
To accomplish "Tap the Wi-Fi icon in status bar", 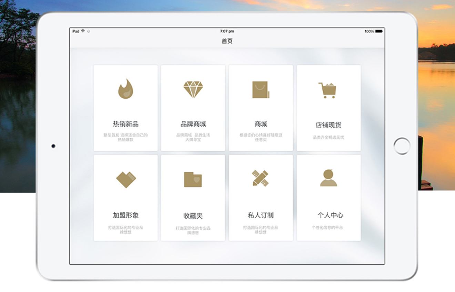I will (83, 31).
